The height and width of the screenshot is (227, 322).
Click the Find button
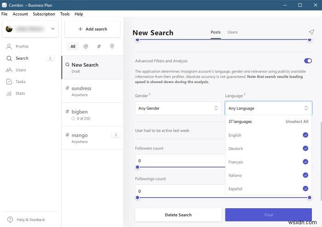click(x=268, y=215)
